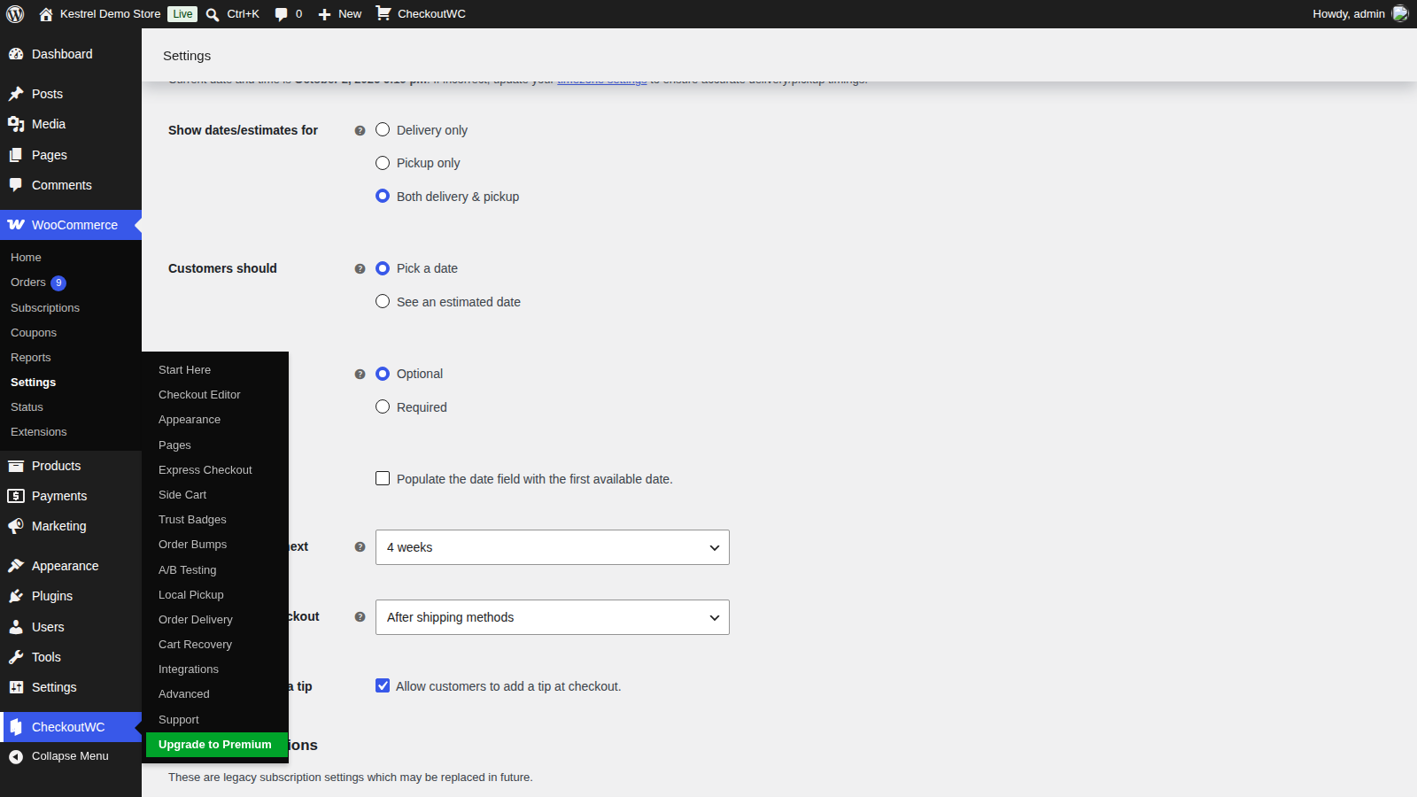Viewport: 1417px width, 797px height.
Task: Open CheckoutWC cart icon in admin bar
Action: click(x=383, y=13)
